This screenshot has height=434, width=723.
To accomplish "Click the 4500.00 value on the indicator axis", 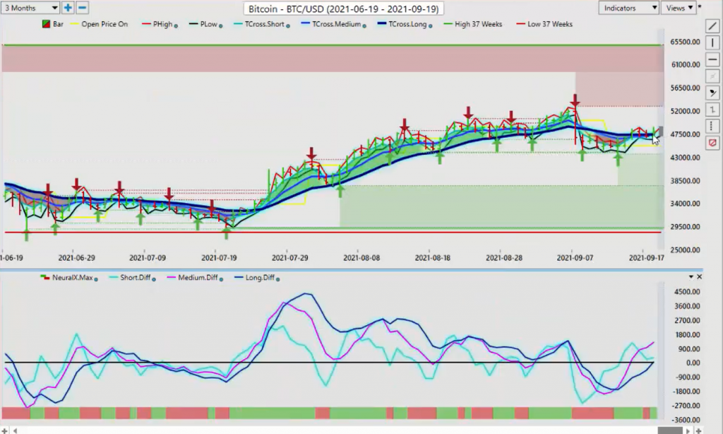I will click(x=687, y=292).
